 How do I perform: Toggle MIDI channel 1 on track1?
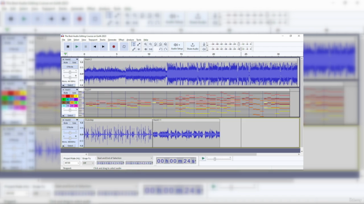click(x=64, y=96)
